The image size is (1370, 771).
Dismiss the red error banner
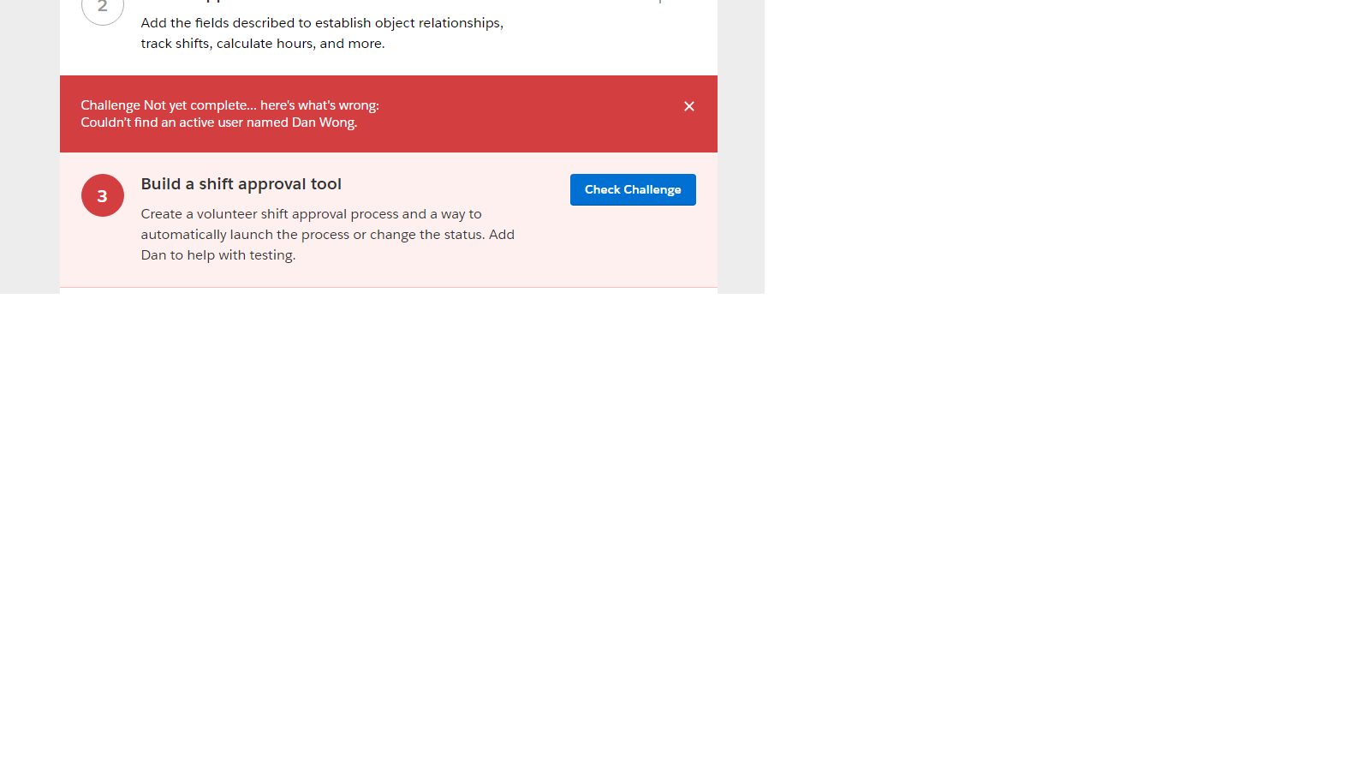click(689, 106)
